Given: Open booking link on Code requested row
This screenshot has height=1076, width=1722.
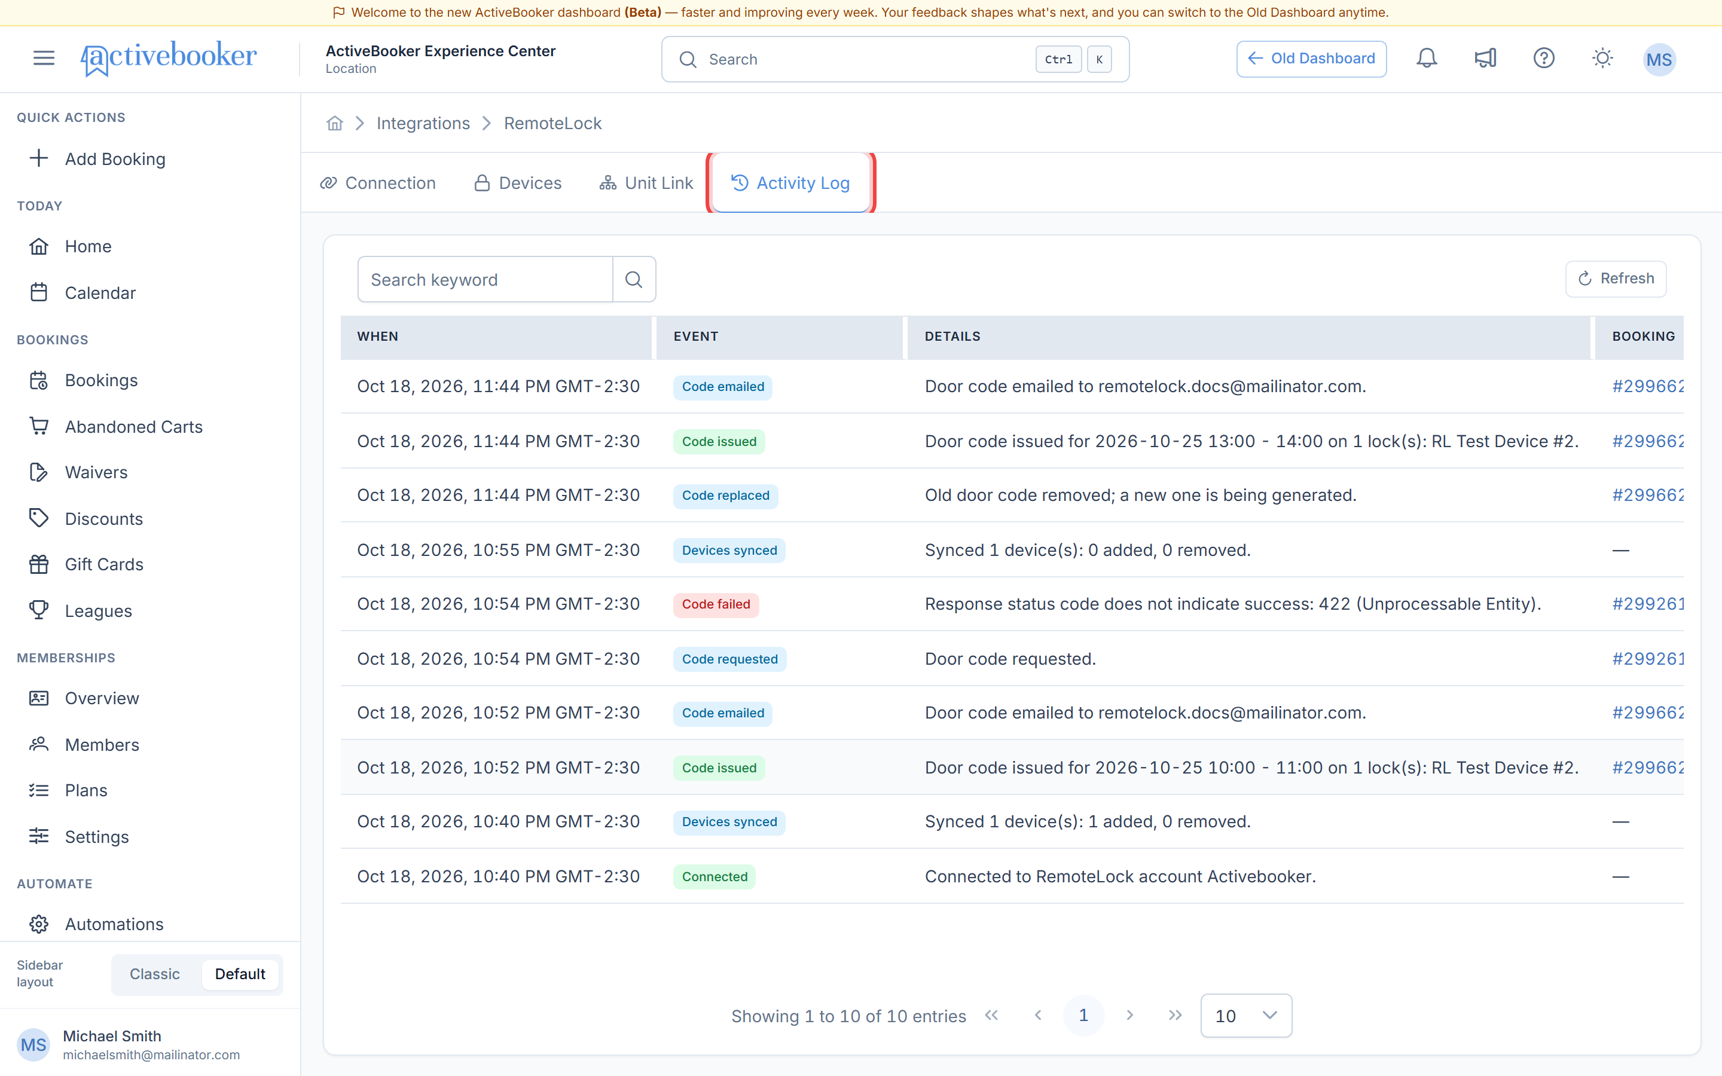Looking at the screenshot, I should click(x=1647, y=659).
